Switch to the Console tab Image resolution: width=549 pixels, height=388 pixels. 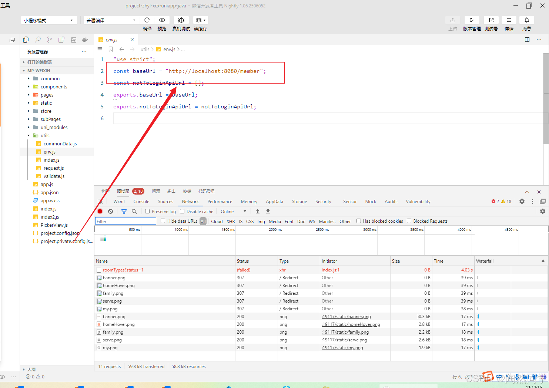coord(141,202)
